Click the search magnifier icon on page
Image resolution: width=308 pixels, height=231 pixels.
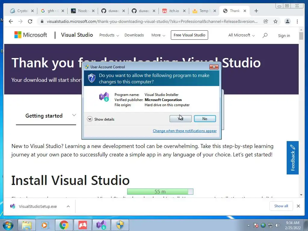tap(265, 35)
